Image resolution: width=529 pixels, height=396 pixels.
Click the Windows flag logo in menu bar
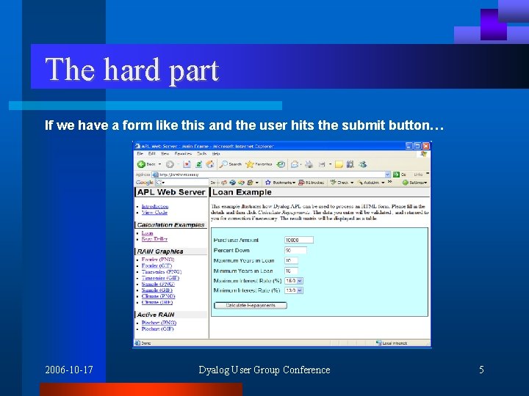[x=423, y=154]
